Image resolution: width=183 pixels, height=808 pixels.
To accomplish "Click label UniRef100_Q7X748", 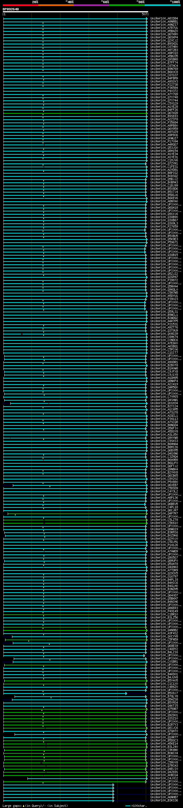I will [x=164, y=97].
